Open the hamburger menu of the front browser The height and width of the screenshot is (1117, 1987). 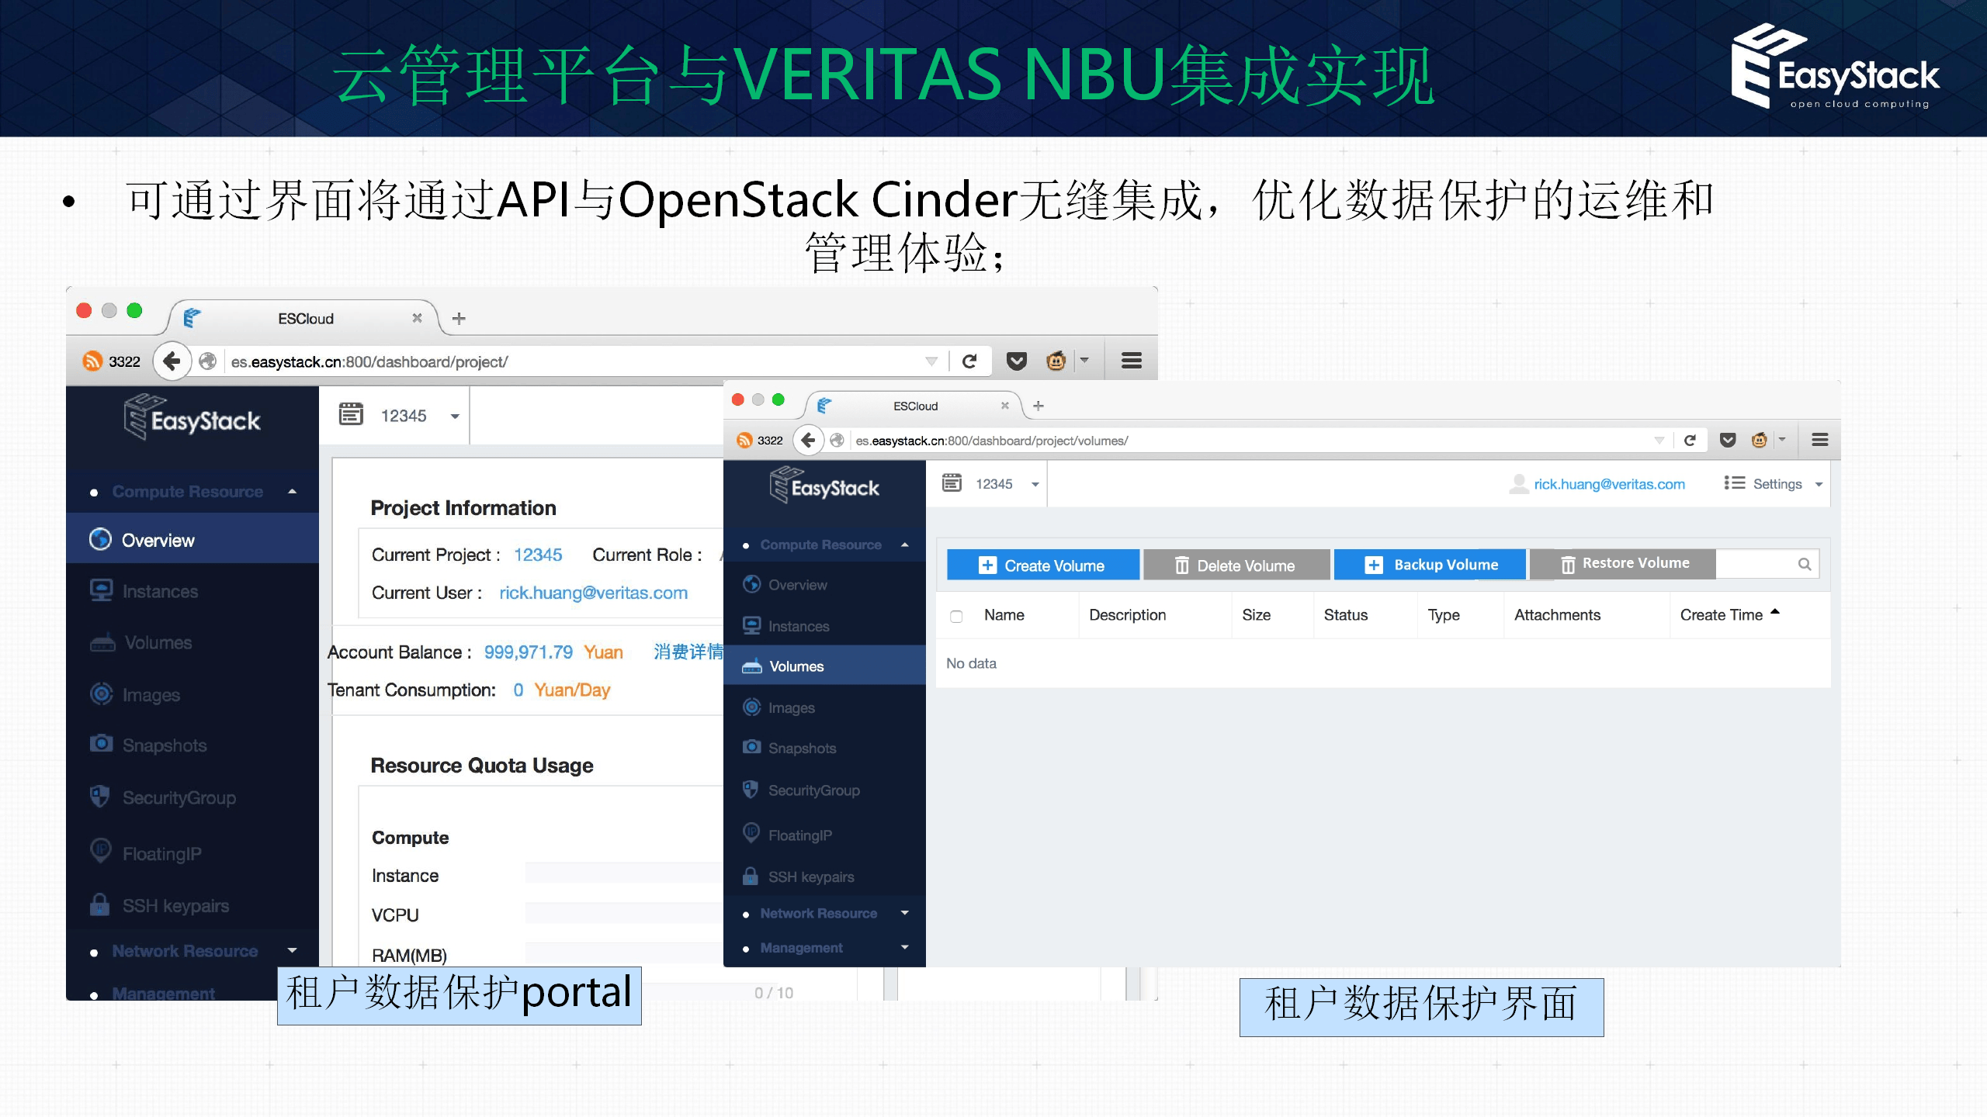[1820, 441]
